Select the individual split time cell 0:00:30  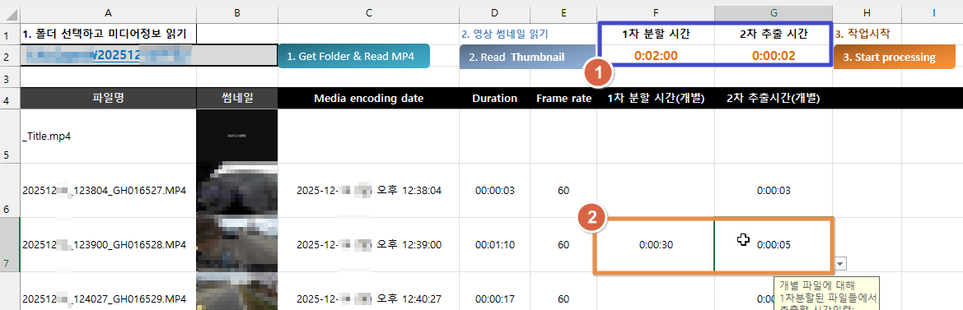click(x=656, y=244)
